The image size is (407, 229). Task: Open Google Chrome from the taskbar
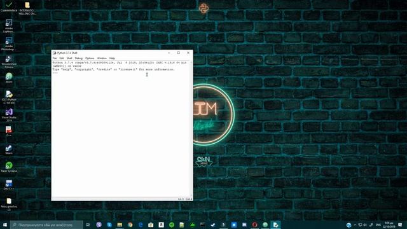pyautogui.click(x=130, y=225)
